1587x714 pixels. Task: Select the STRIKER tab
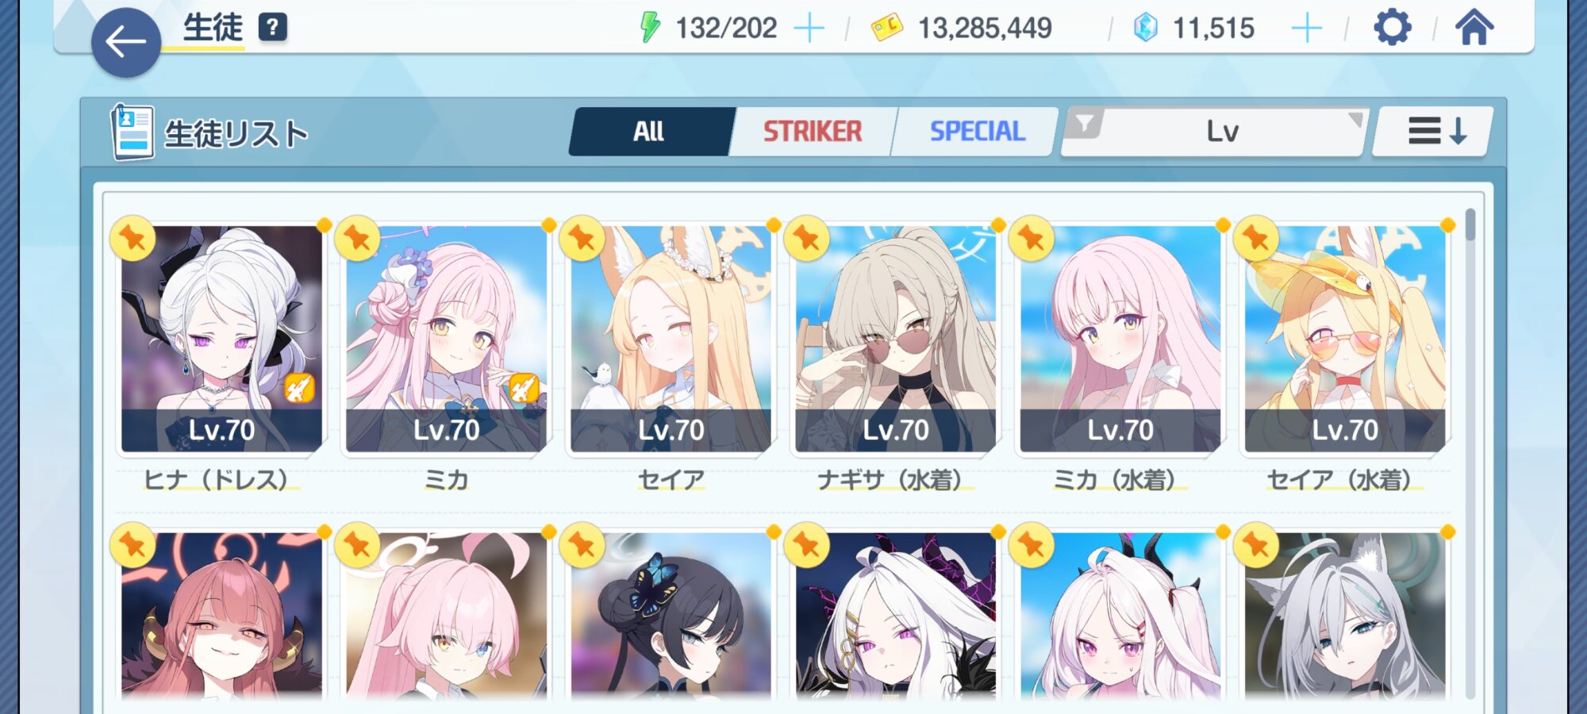(813, 131)
